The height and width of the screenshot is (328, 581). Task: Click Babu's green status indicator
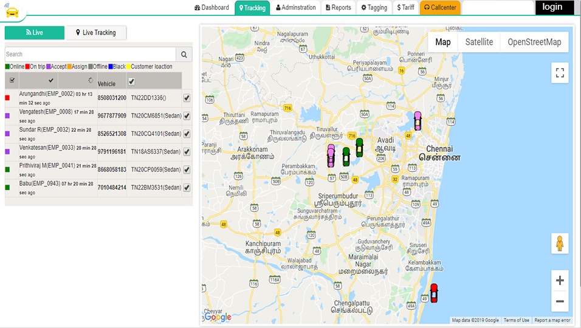click(7, 187)
